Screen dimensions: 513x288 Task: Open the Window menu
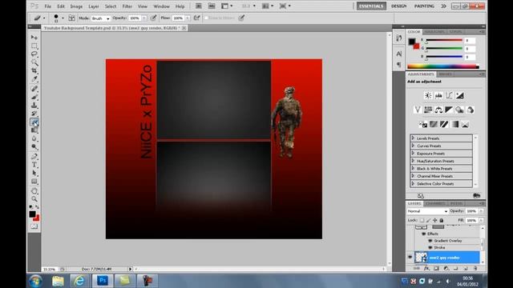click(x=161, y=6)
